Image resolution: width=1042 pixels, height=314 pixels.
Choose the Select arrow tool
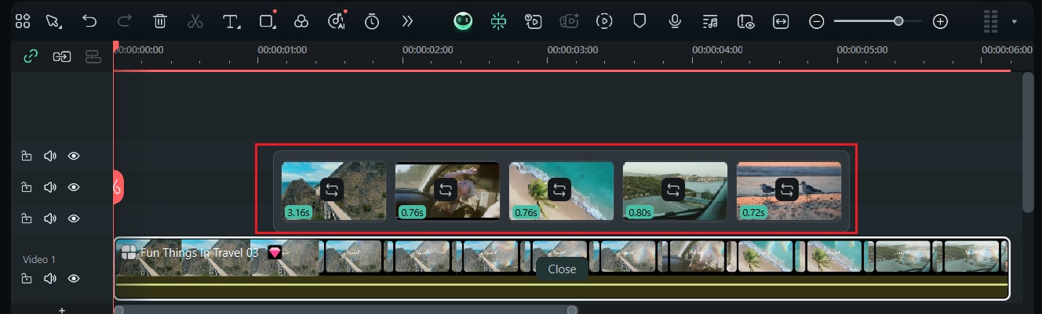(53, 22)
